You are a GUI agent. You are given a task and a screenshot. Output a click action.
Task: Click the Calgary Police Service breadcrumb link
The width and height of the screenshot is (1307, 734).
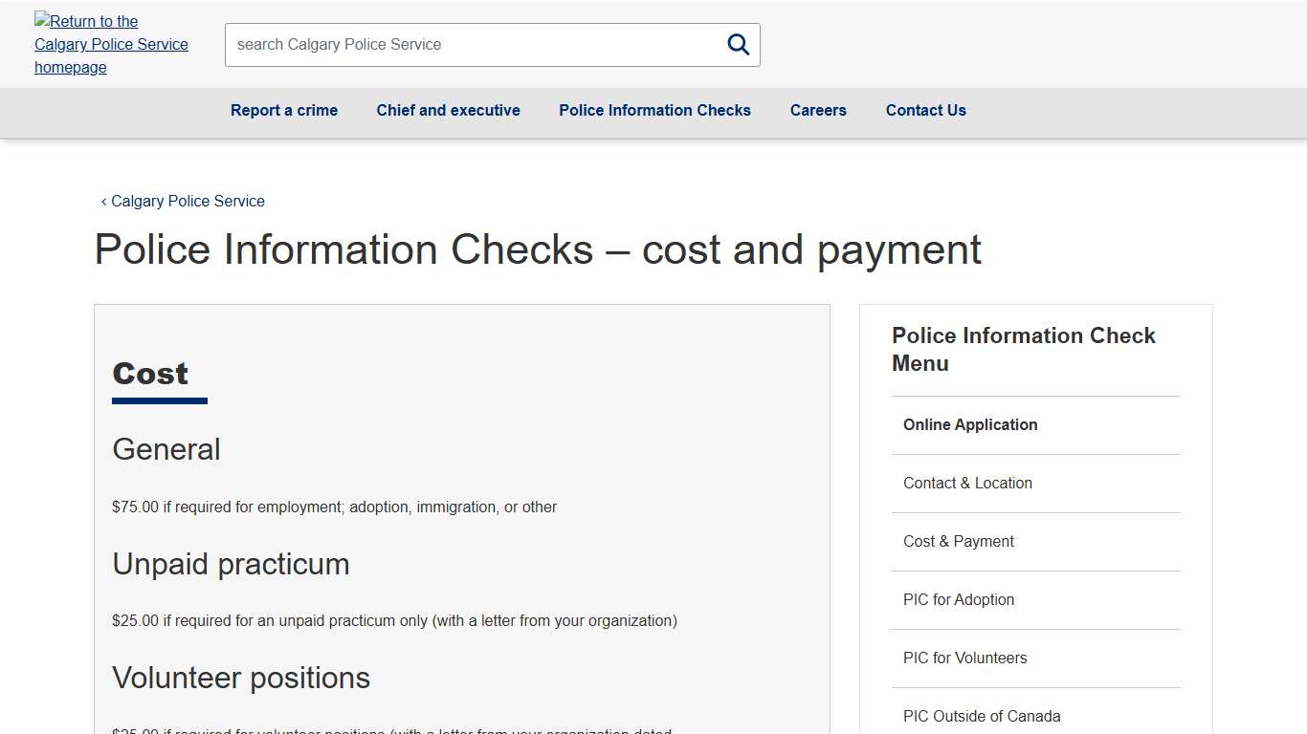point(188,201)
